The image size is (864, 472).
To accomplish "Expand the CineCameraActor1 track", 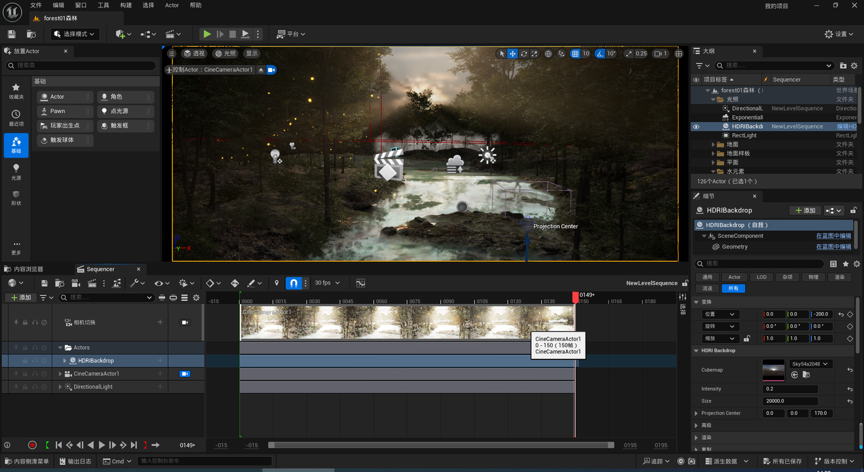I will click(61, 374).
